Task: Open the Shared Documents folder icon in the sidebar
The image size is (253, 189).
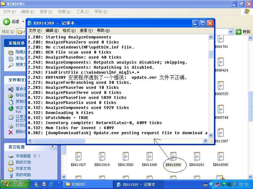Action: tap(11, 169)
